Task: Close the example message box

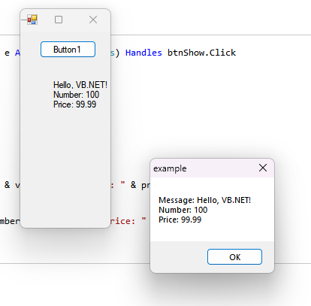Action: pyautogui.click(x=263, y=168)
